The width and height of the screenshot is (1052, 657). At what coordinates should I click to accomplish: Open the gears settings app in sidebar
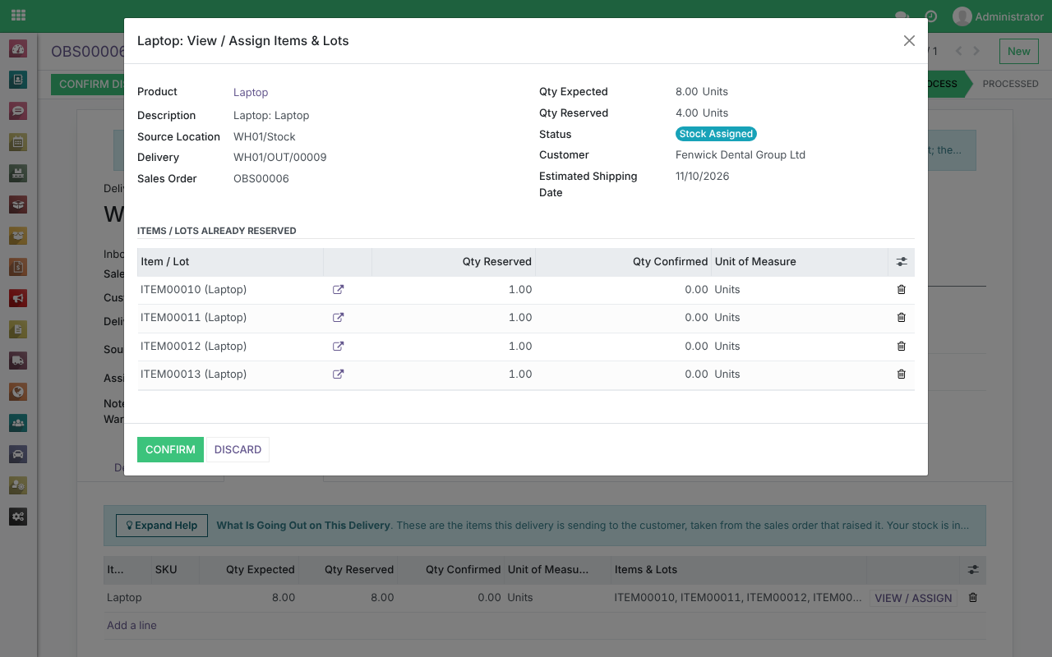(18, 517)
